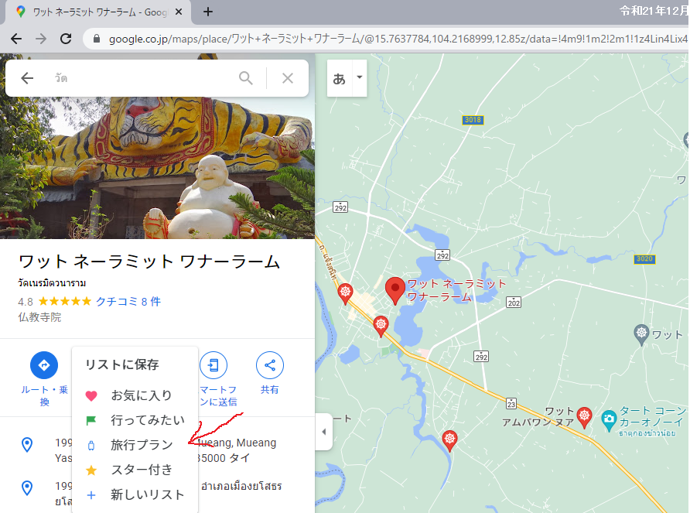Click the back arrow in the search box
The height and width of the screenshot is (513, 690).
click(27, 78)
